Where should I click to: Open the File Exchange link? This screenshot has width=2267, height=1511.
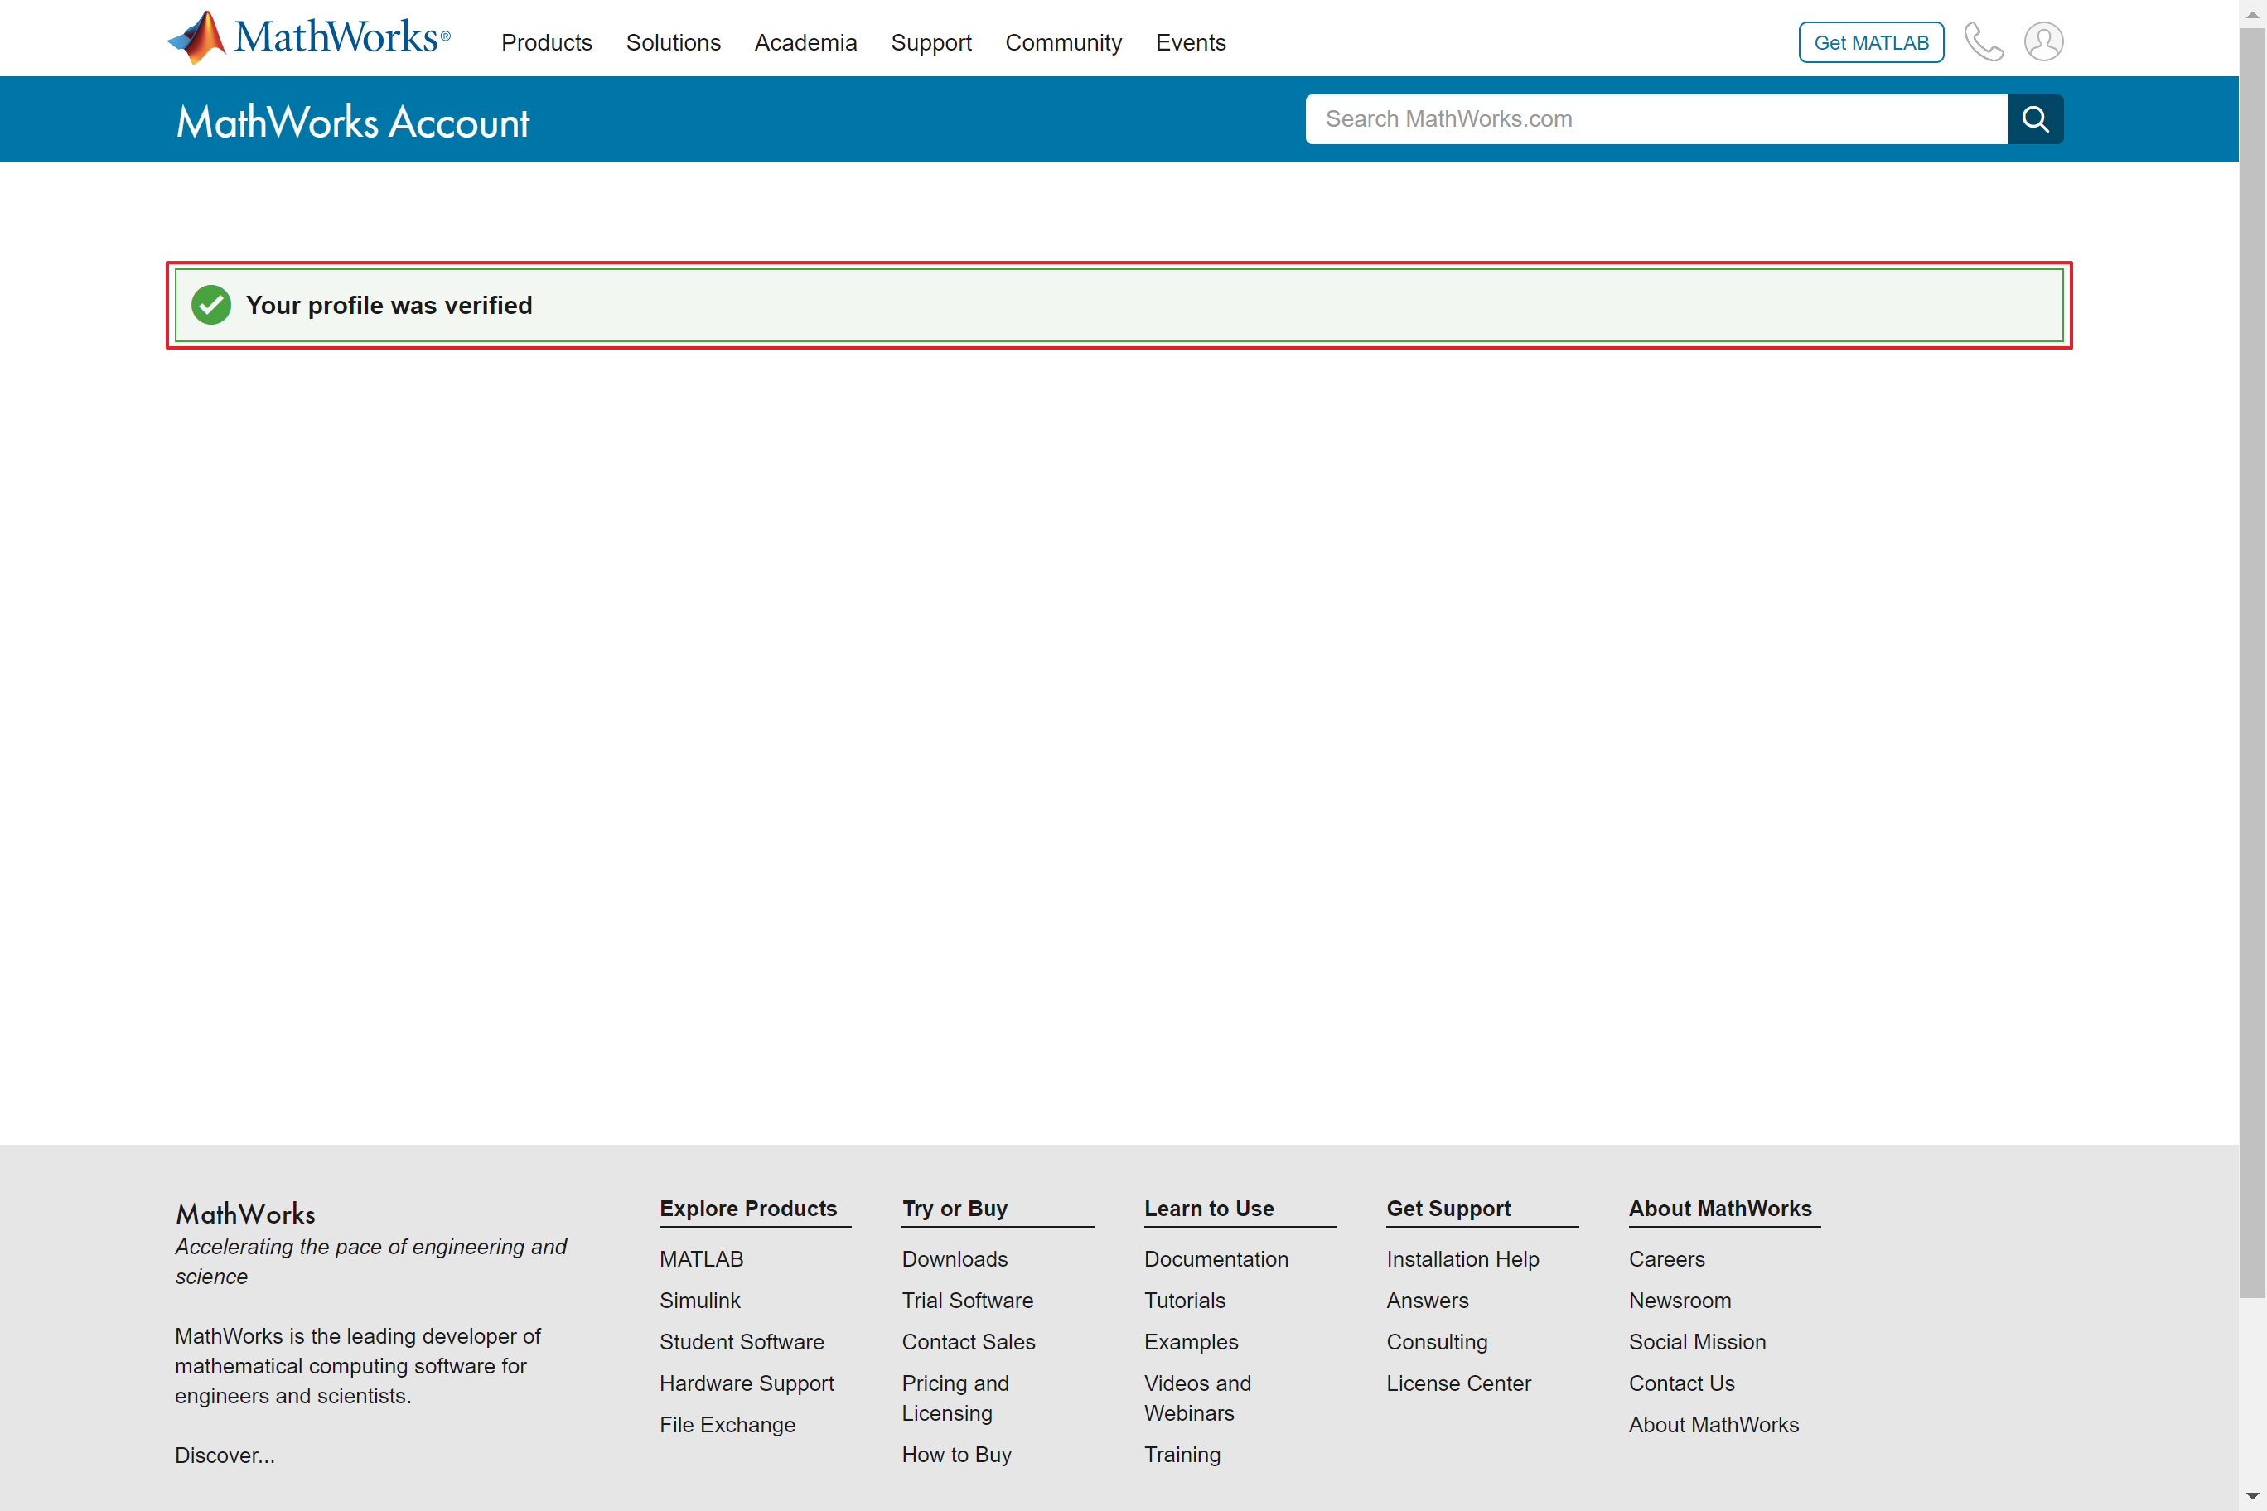pos(727,1424)
